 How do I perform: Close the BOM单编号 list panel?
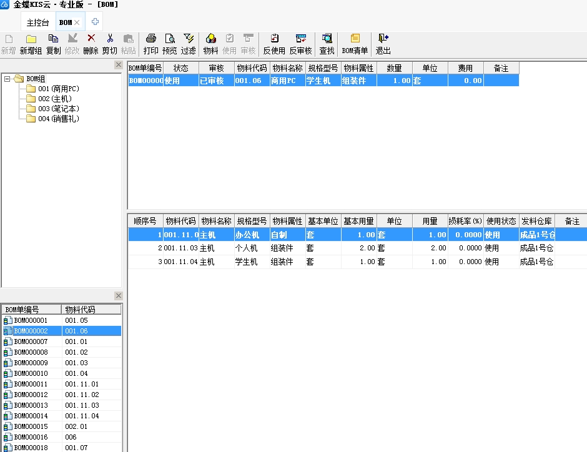click(118, 296)
